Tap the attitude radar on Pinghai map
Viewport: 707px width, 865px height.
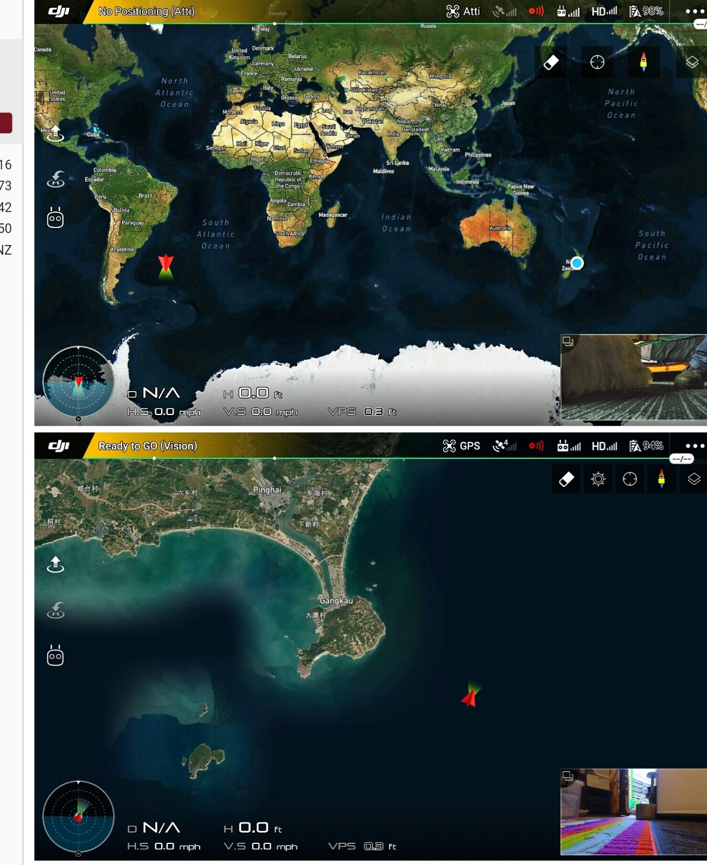coord(78,817)
